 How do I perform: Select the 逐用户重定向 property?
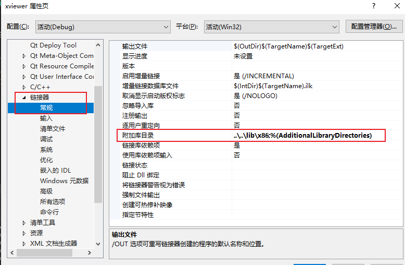(x=256, y=125)
